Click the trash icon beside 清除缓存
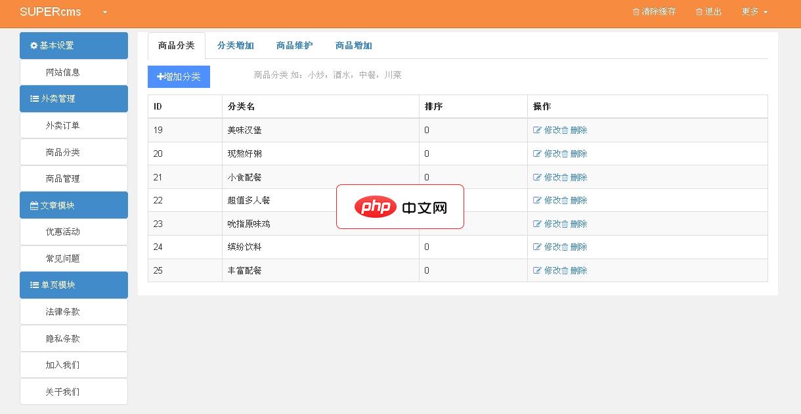The width and height of the screenshot is (801, 414). tap(636, 11)
